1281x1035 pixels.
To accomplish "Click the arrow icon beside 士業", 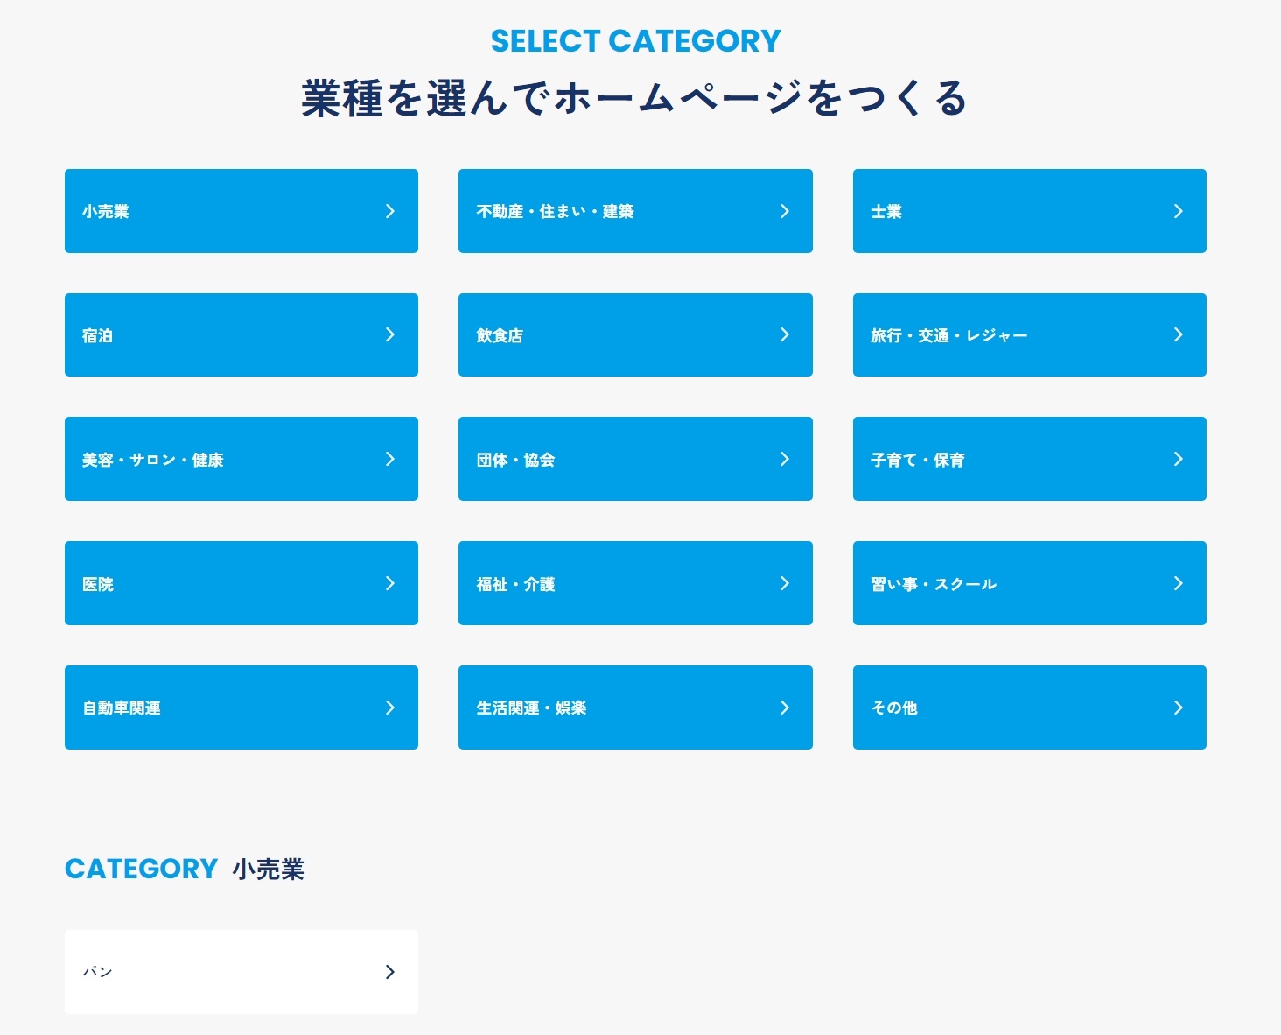I will [1178, 211].
